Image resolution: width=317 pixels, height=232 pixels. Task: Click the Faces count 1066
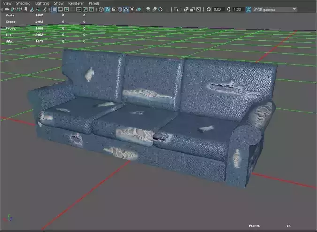click(39, 28)
